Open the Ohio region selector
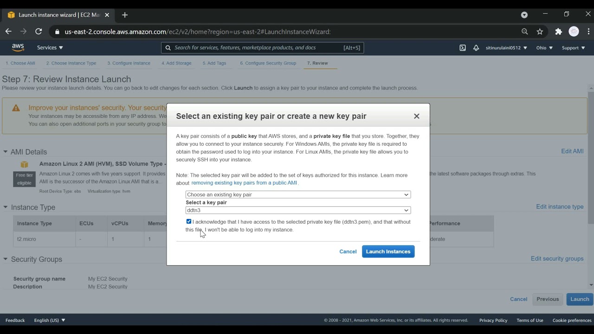The width and height of the screenshot is (594, 334). (x=544, y=48)
